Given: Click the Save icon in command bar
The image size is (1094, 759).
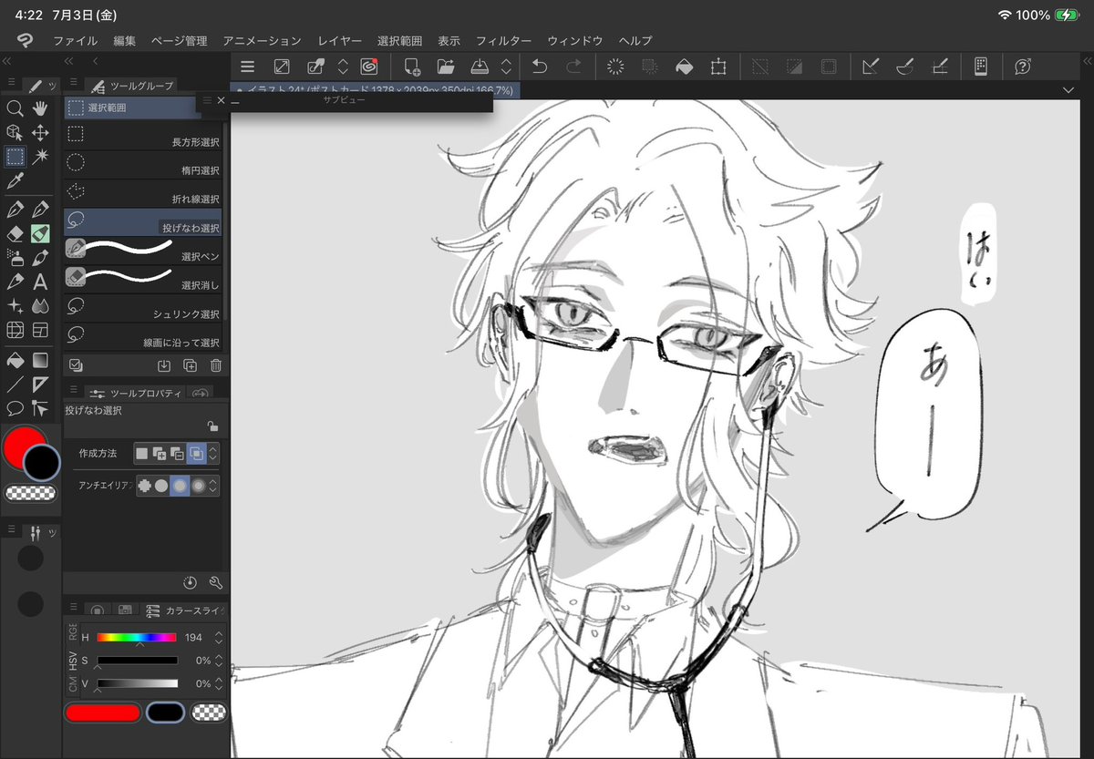Looking at the screenshot, I should (480, 67).
